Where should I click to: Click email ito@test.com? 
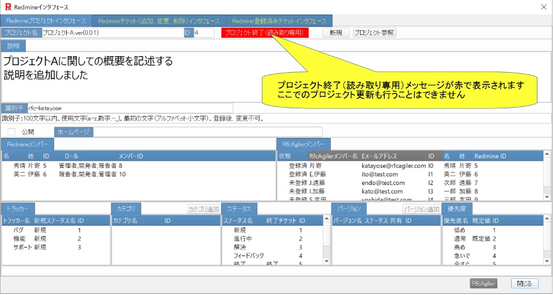pos(380,174)
